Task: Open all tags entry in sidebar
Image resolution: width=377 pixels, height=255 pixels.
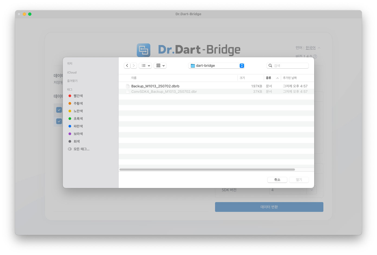Action: (81, 149)
